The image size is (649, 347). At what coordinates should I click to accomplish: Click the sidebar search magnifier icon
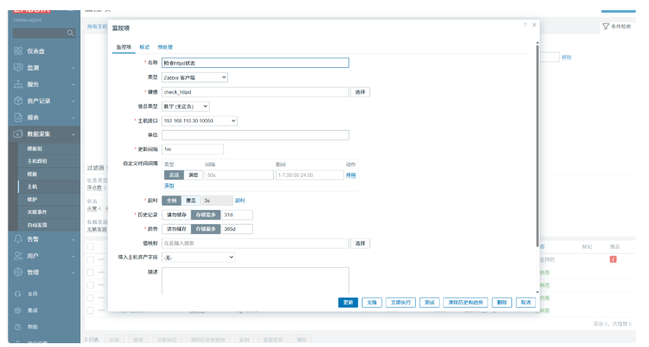(x=70, y=33)
